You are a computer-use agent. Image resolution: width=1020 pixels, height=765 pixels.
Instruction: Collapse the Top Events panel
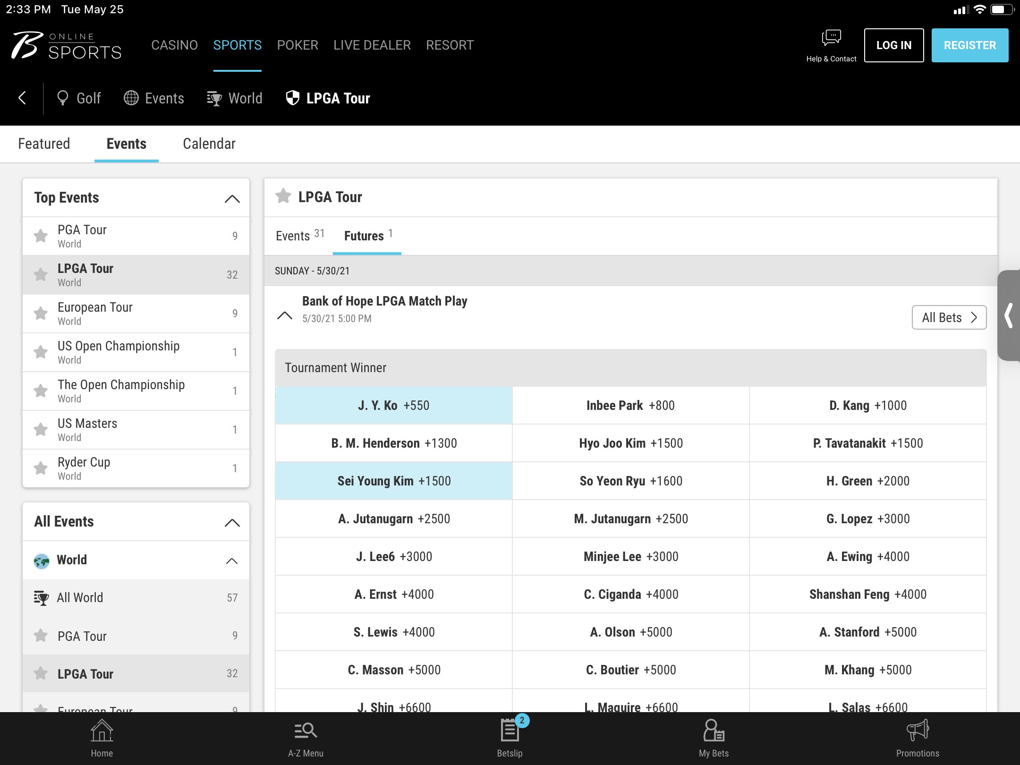[x=232, y=199]
